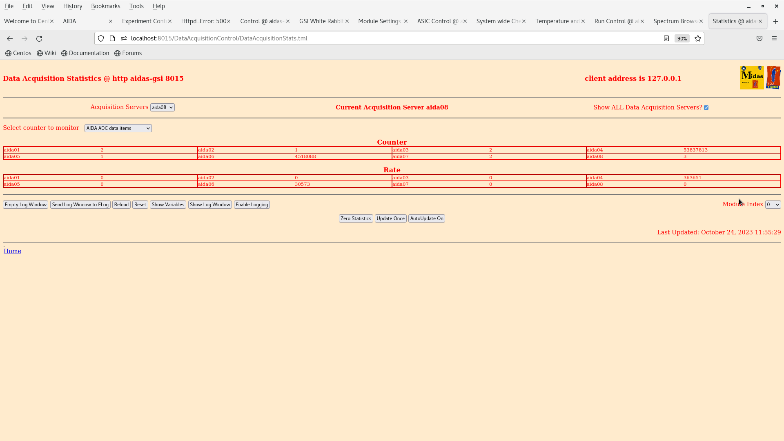Viewport: 784px width, 441px height.
Task: Open reader view from the address bar
Action: coord(666,38)
